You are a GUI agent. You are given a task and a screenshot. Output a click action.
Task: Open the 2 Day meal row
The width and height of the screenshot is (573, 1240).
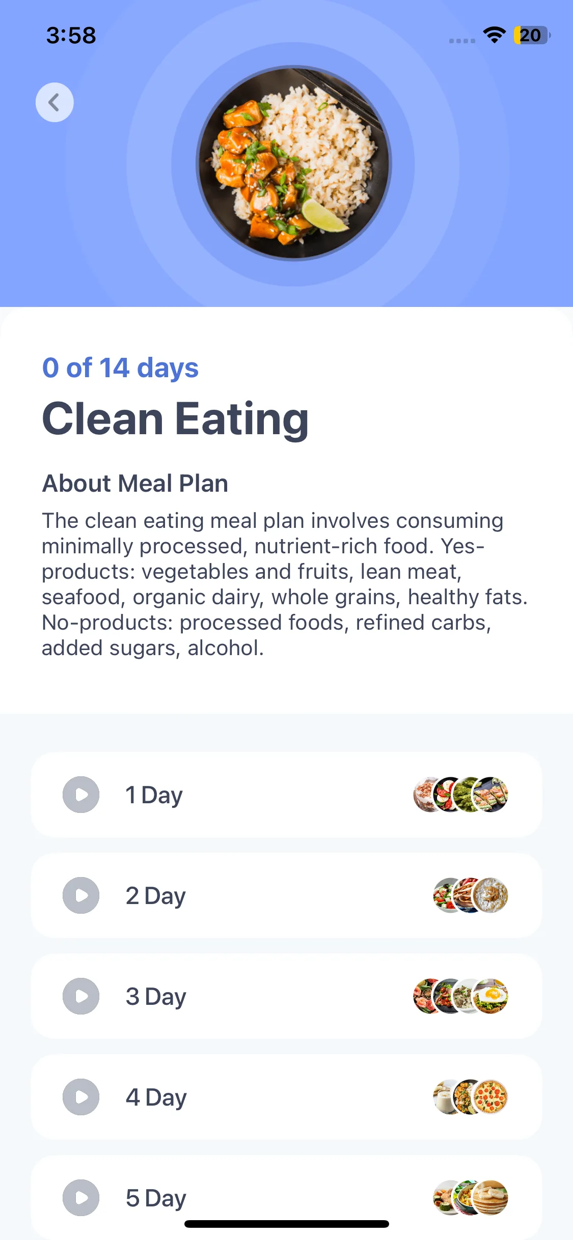click(286, 895)
